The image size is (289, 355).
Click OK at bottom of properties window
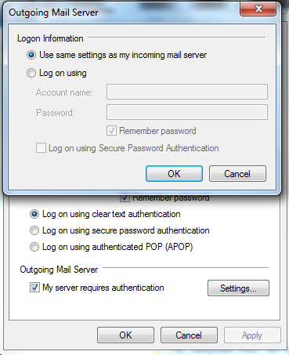tap(125, 335)
